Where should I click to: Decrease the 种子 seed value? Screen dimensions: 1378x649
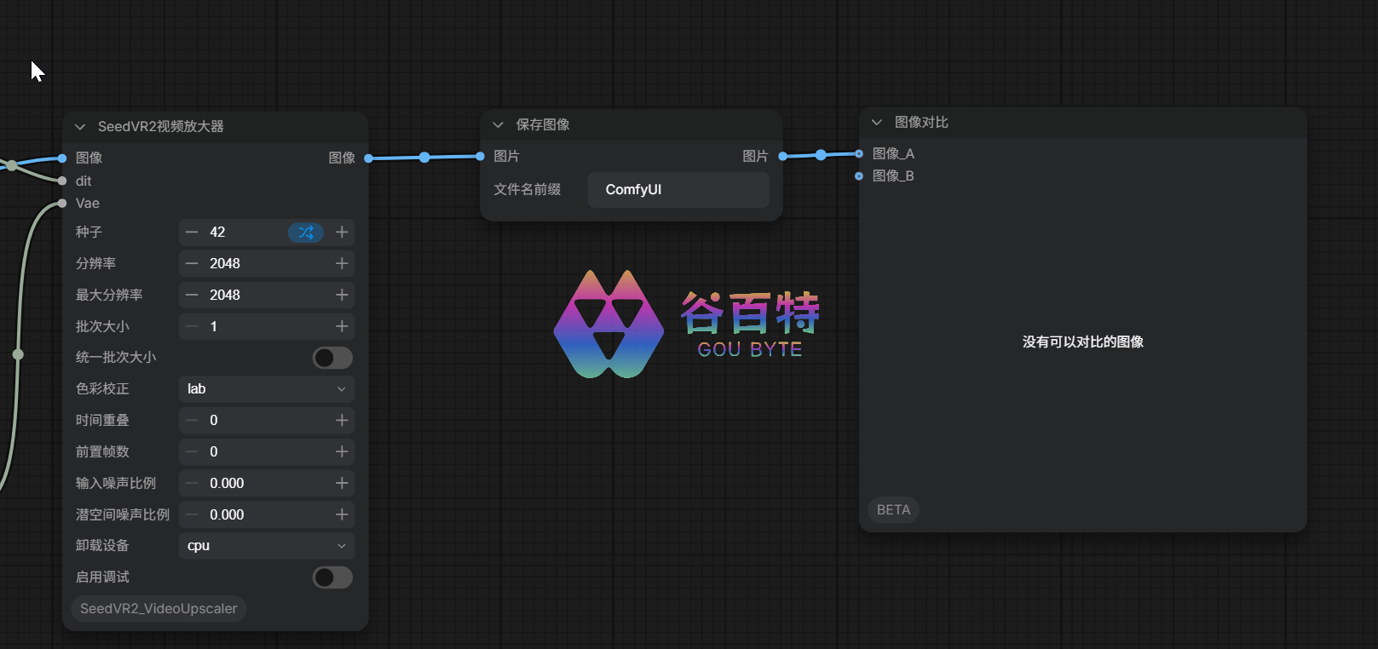[x=192, y=232]
